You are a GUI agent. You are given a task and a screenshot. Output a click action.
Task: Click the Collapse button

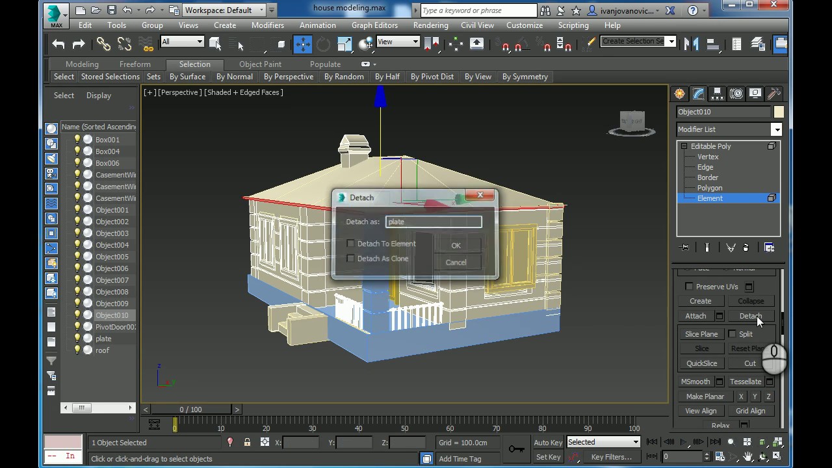pos(751,301)
